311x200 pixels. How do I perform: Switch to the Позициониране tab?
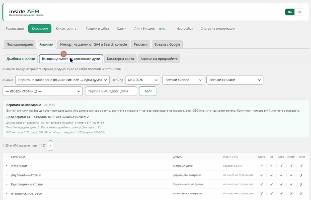click(20, 44)
